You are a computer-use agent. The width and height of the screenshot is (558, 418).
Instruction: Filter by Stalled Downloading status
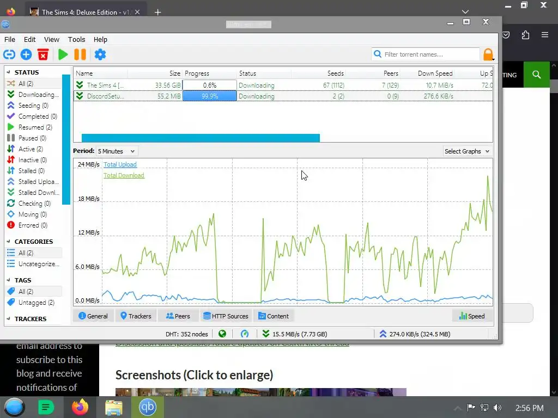pos(33,192)
